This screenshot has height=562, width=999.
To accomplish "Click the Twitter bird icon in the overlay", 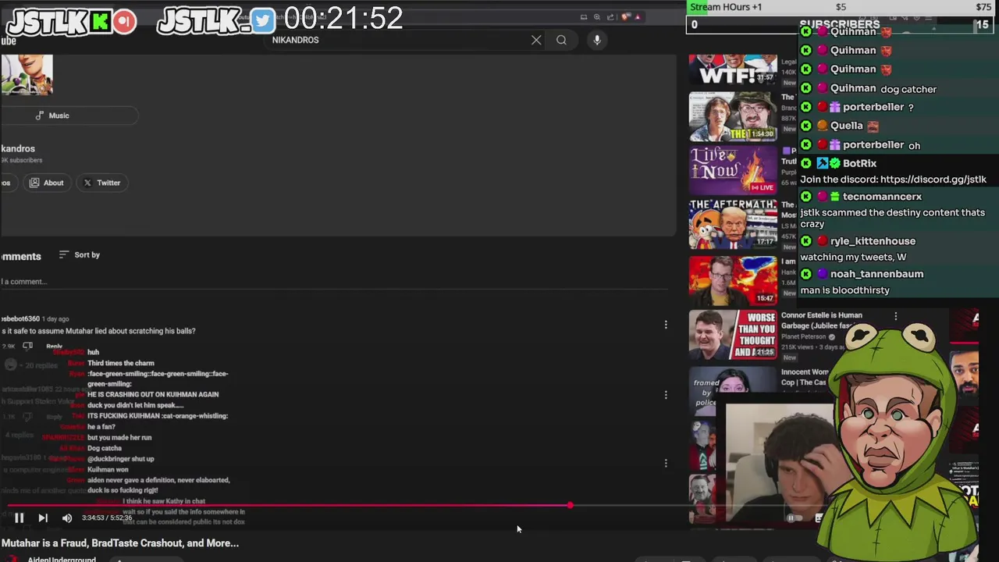I will (263, 21).
